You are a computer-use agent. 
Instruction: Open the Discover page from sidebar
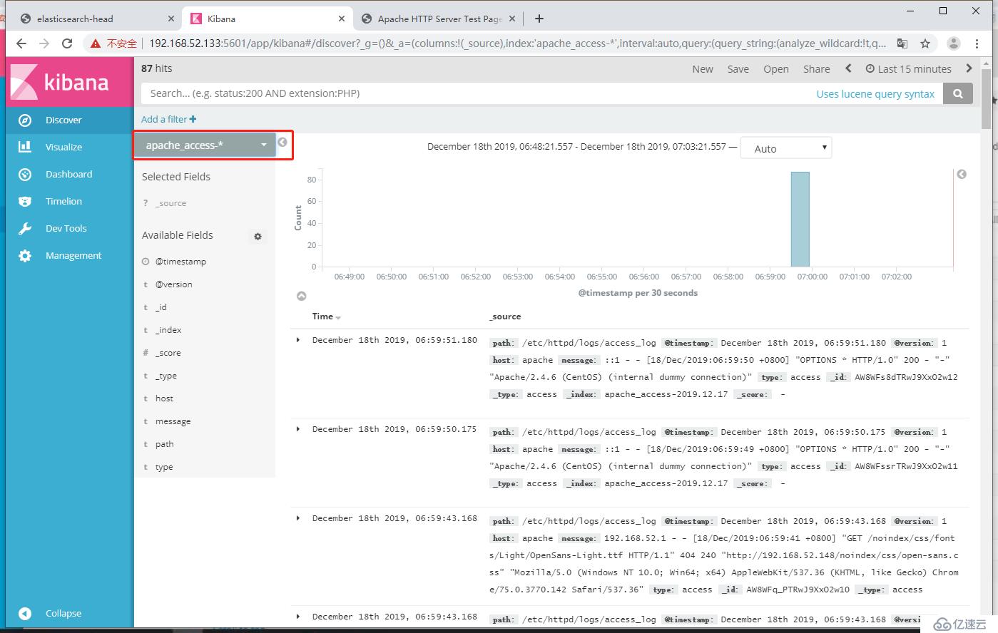point(63,120)
